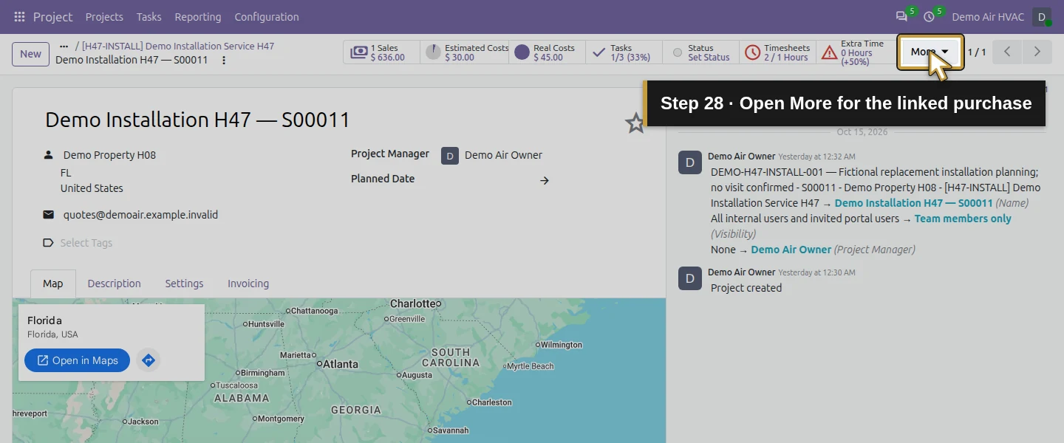Expand the More dropdown button

[x=930, y=52]
